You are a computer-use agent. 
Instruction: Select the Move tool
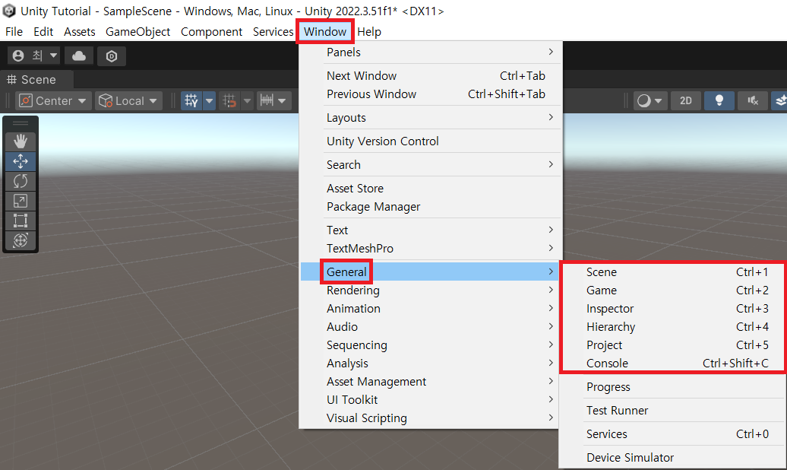click(20, 161)
